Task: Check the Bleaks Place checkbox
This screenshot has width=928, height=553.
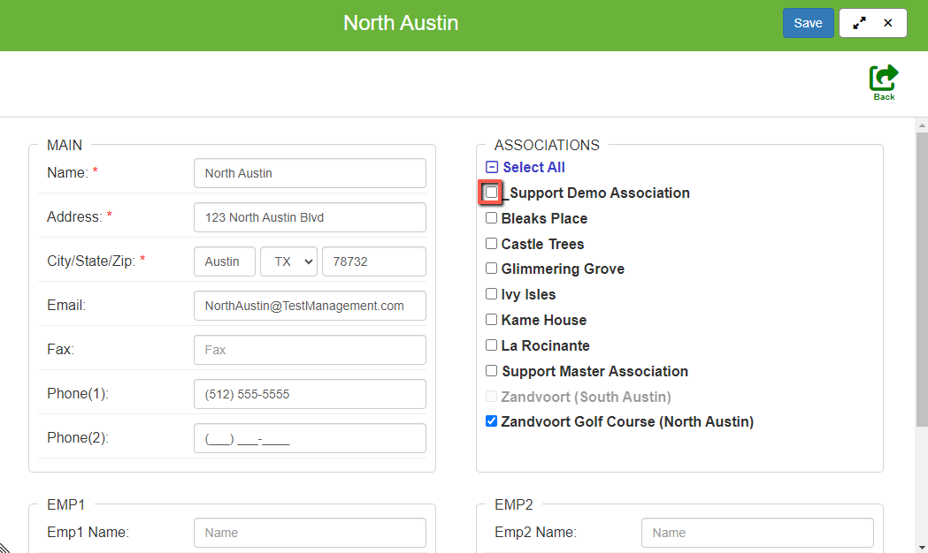Action: tap(491, 218)
